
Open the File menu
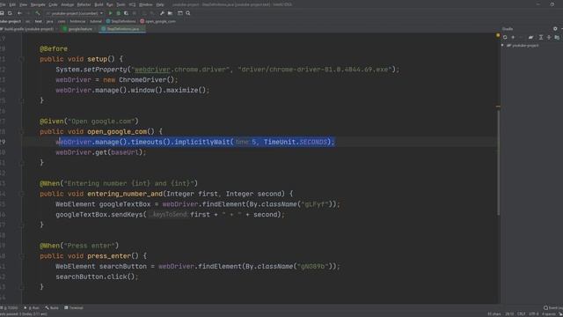tap(3, 4)
